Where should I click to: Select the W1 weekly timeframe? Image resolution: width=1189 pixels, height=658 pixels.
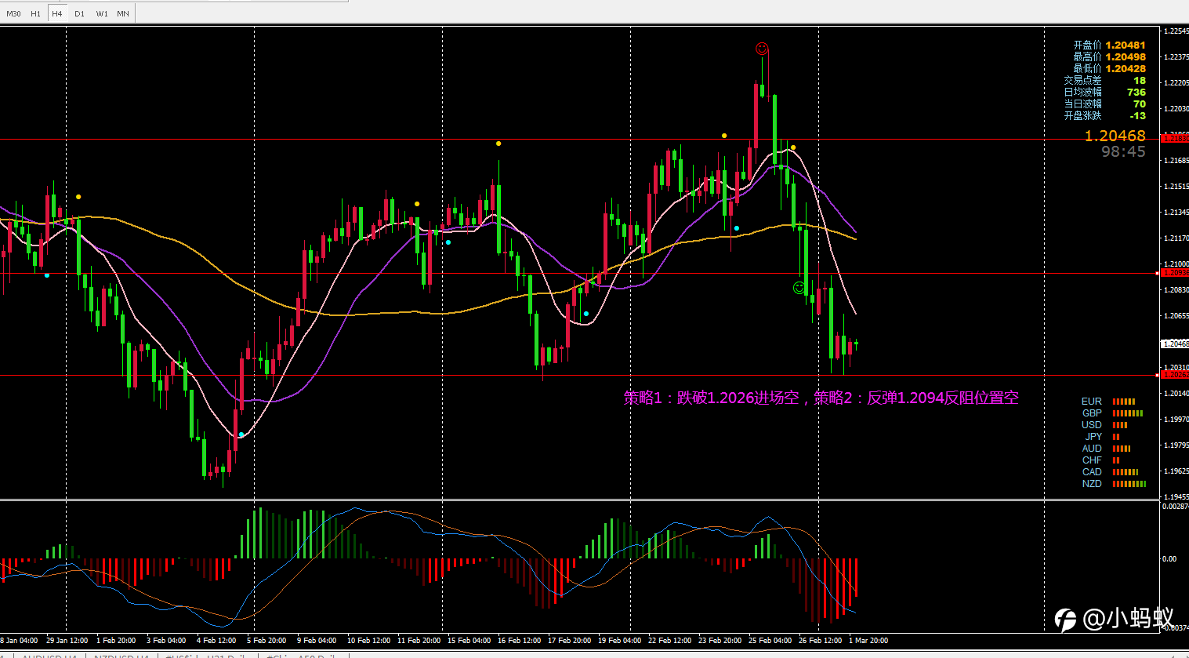point(102,13)
